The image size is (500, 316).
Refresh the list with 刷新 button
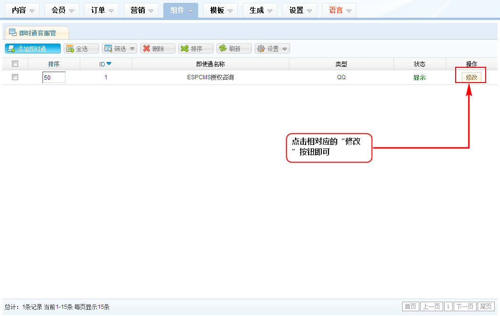point(234,49)
